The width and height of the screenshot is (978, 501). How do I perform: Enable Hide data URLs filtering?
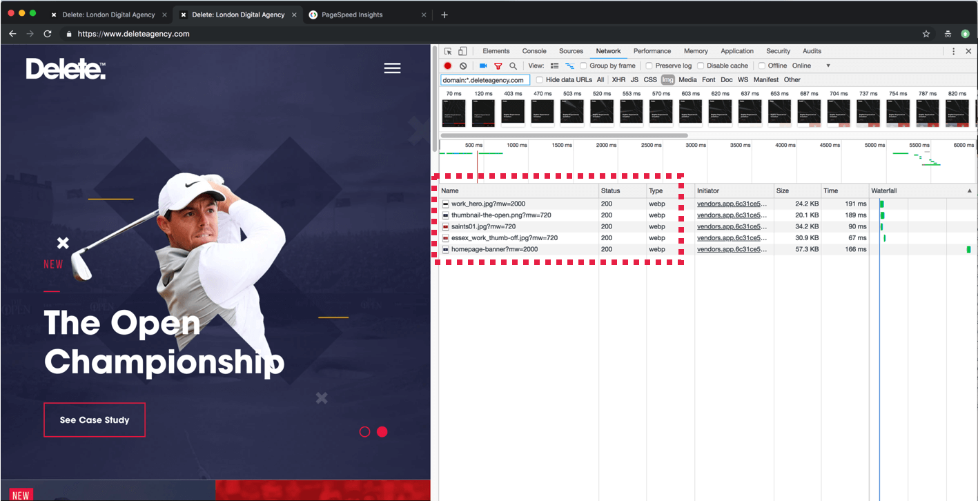539,79
